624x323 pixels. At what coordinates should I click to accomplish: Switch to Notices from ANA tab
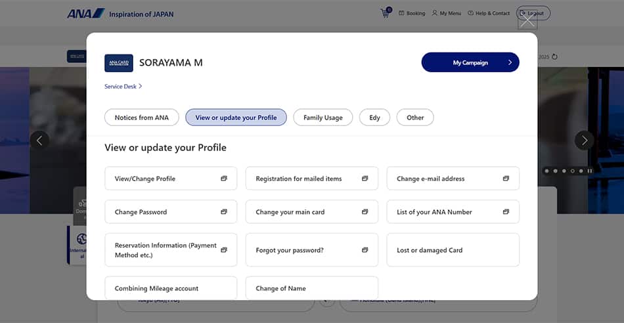click(x=142, y=118)
